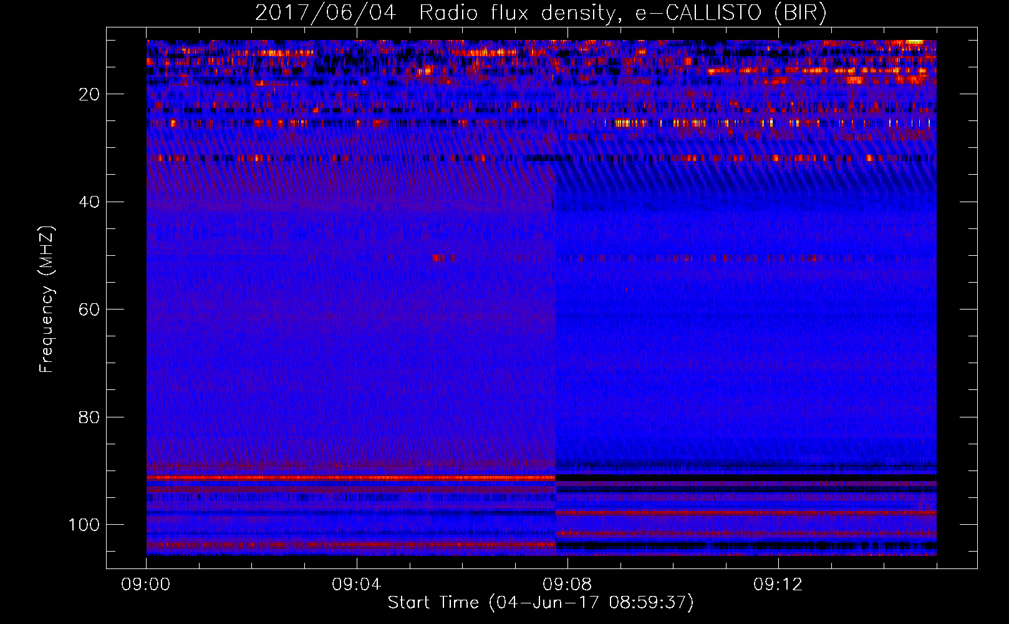Click the '80' frequency tick label
The width and height of the screenshot is (1009, 624).
tap(89, 417)
